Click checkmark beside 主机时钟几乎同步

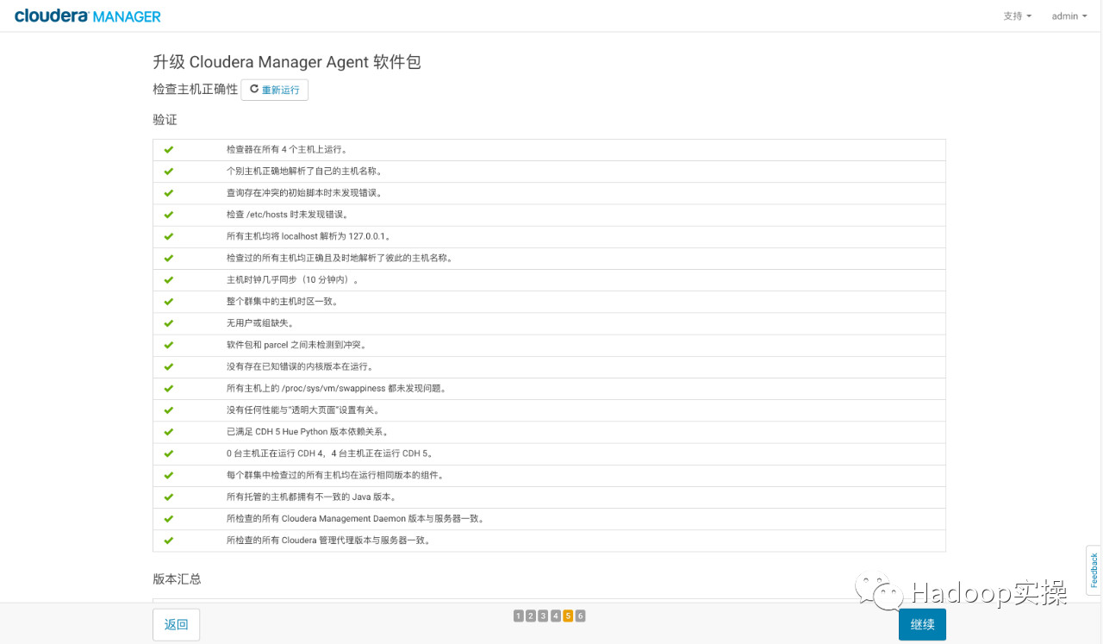click(169, 280)
